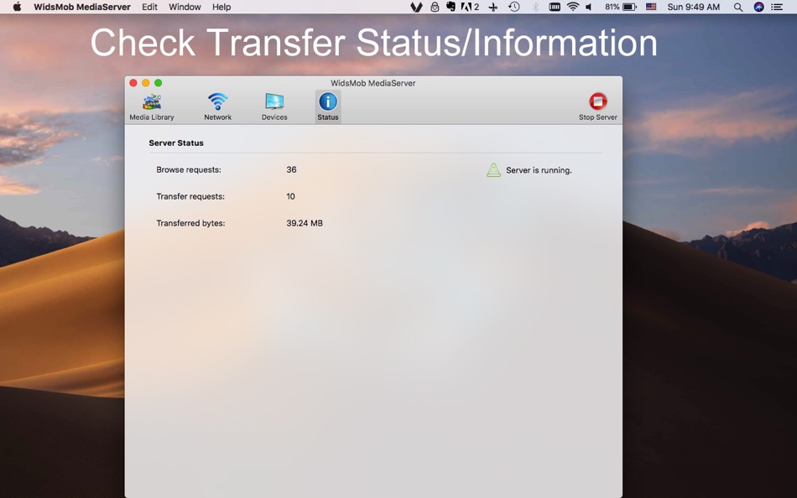The height and width of the screenshot is (498, 797).
Task: Click the Browse requests label
Action: click(189, 169)
